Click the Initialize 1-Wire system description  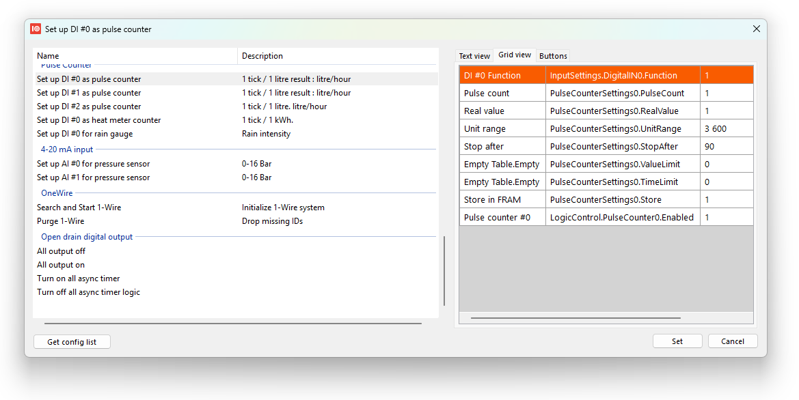284,208
